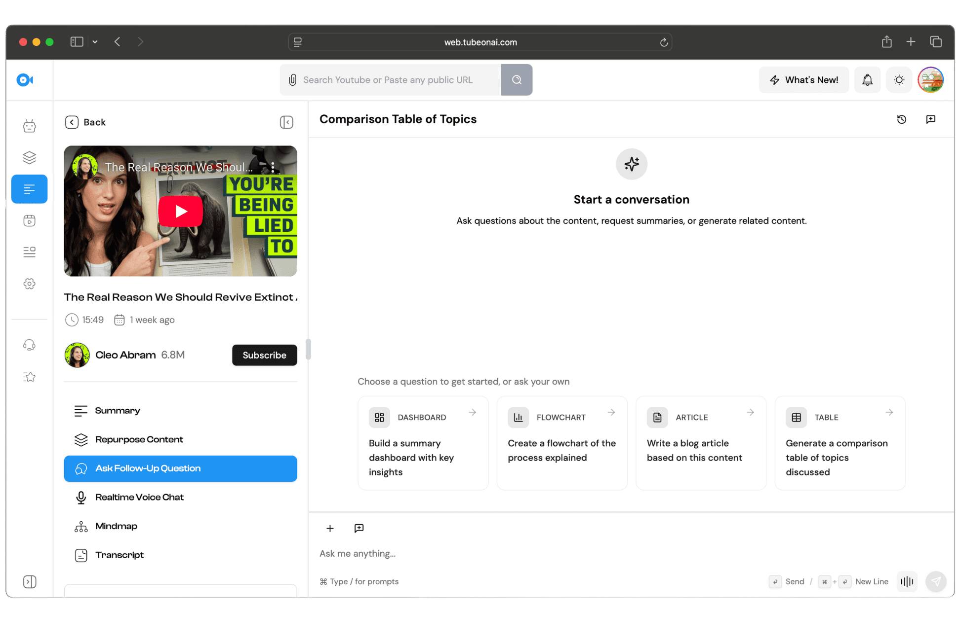Click the plus attach icon in chat box

point(330,528)
